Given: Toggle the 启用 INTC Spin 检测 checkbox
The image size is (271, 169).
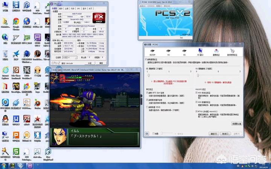Looking at the screenshot, I should click(x=147, y=93).
